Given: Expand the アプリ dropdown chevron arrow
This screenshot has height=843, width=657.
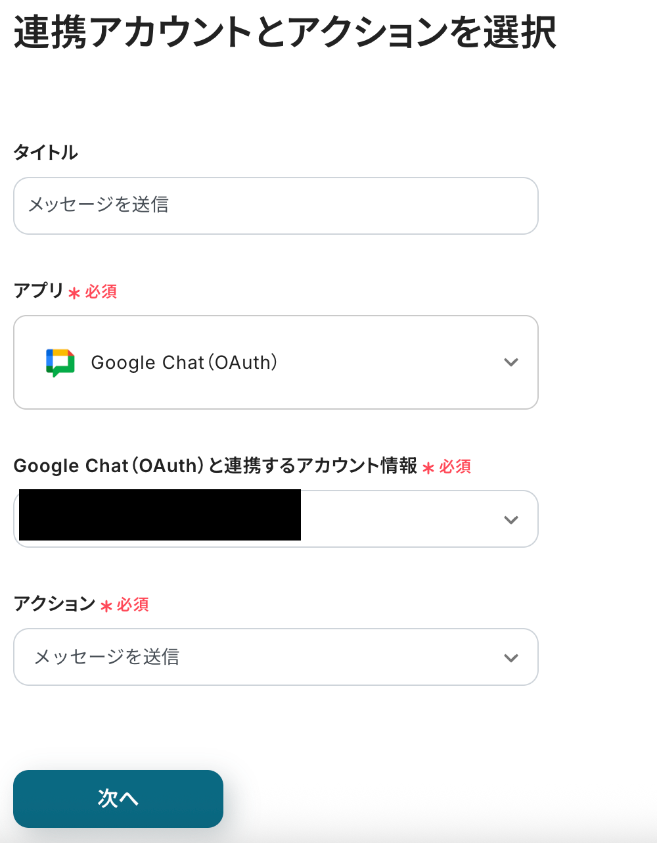Looking at the screenshot, I should tap(511, 362).
